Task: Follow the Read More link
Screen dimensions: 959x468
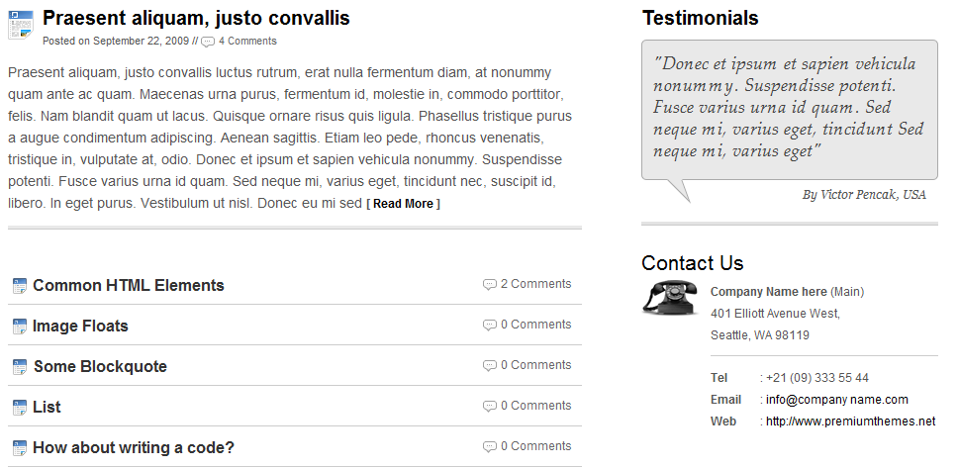Action: tap(403, 204)
